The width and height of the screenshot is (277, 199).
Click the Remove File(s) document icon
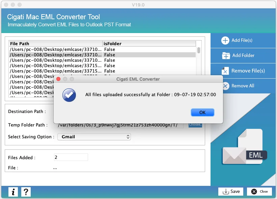(x=225, y=71)
